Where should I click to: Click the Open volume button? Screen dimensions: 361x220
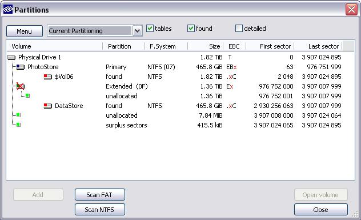point(320,195)
